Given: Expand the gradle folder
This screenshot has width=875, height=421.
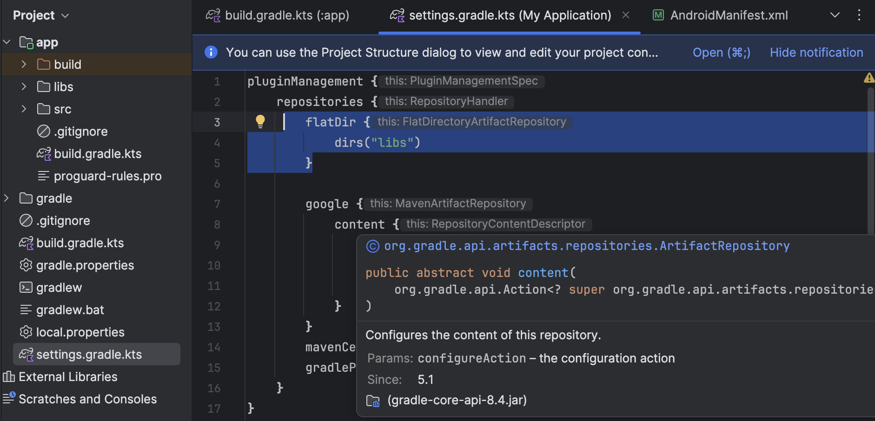Looking at the screenshot, I should point(6,198).
